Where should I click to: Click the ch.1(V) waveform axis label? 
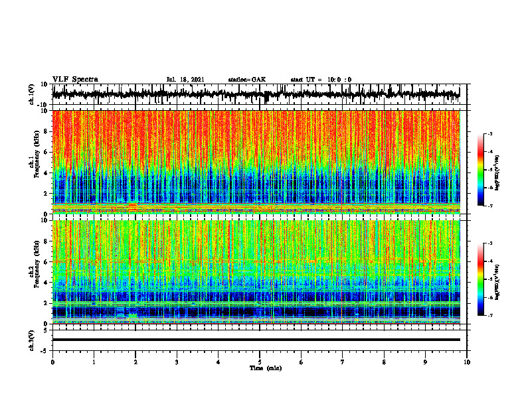[x=31, y=94]
